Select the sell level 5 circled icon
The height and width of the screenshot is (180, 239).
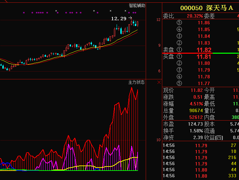pos(179,23)
